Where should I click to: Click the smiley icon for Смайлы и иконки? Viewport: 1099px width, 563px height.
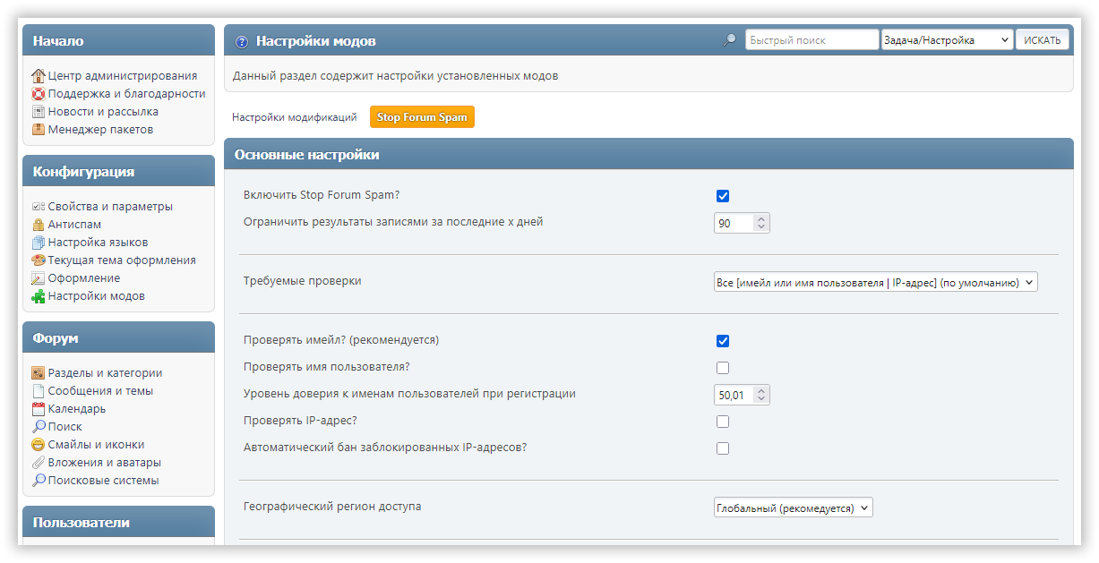point(39,445)
